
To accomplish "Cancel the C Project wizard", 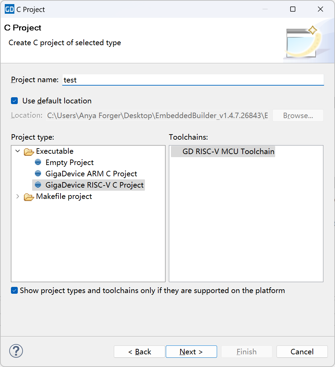I will [302, 352].
